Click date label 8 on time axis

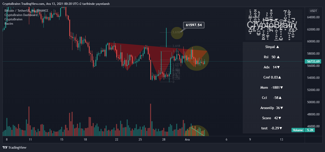pyautogui.click(x=7, y=140)
